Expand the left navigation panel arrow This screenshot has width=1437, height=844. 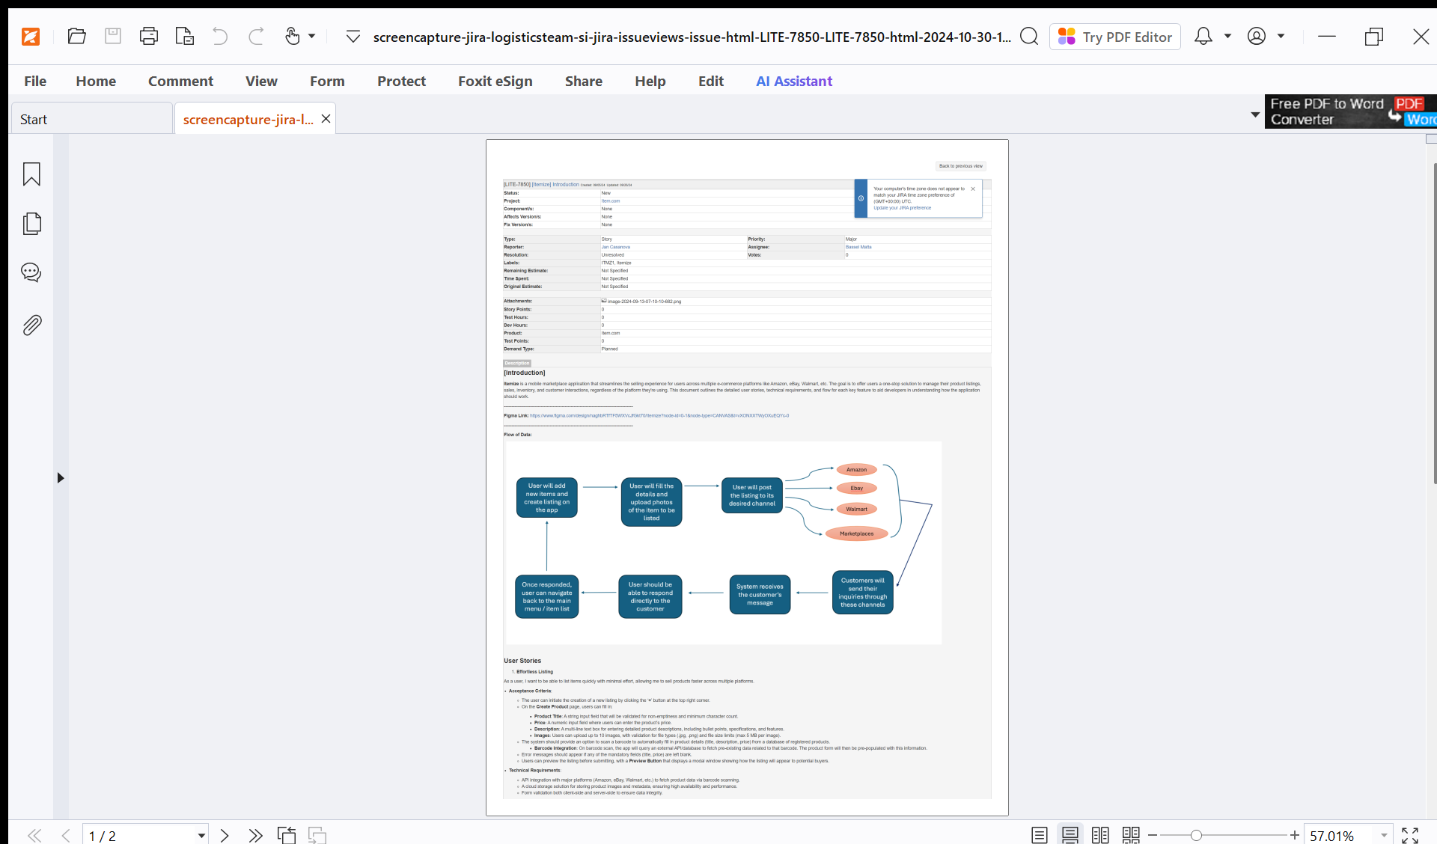(61, 477)
